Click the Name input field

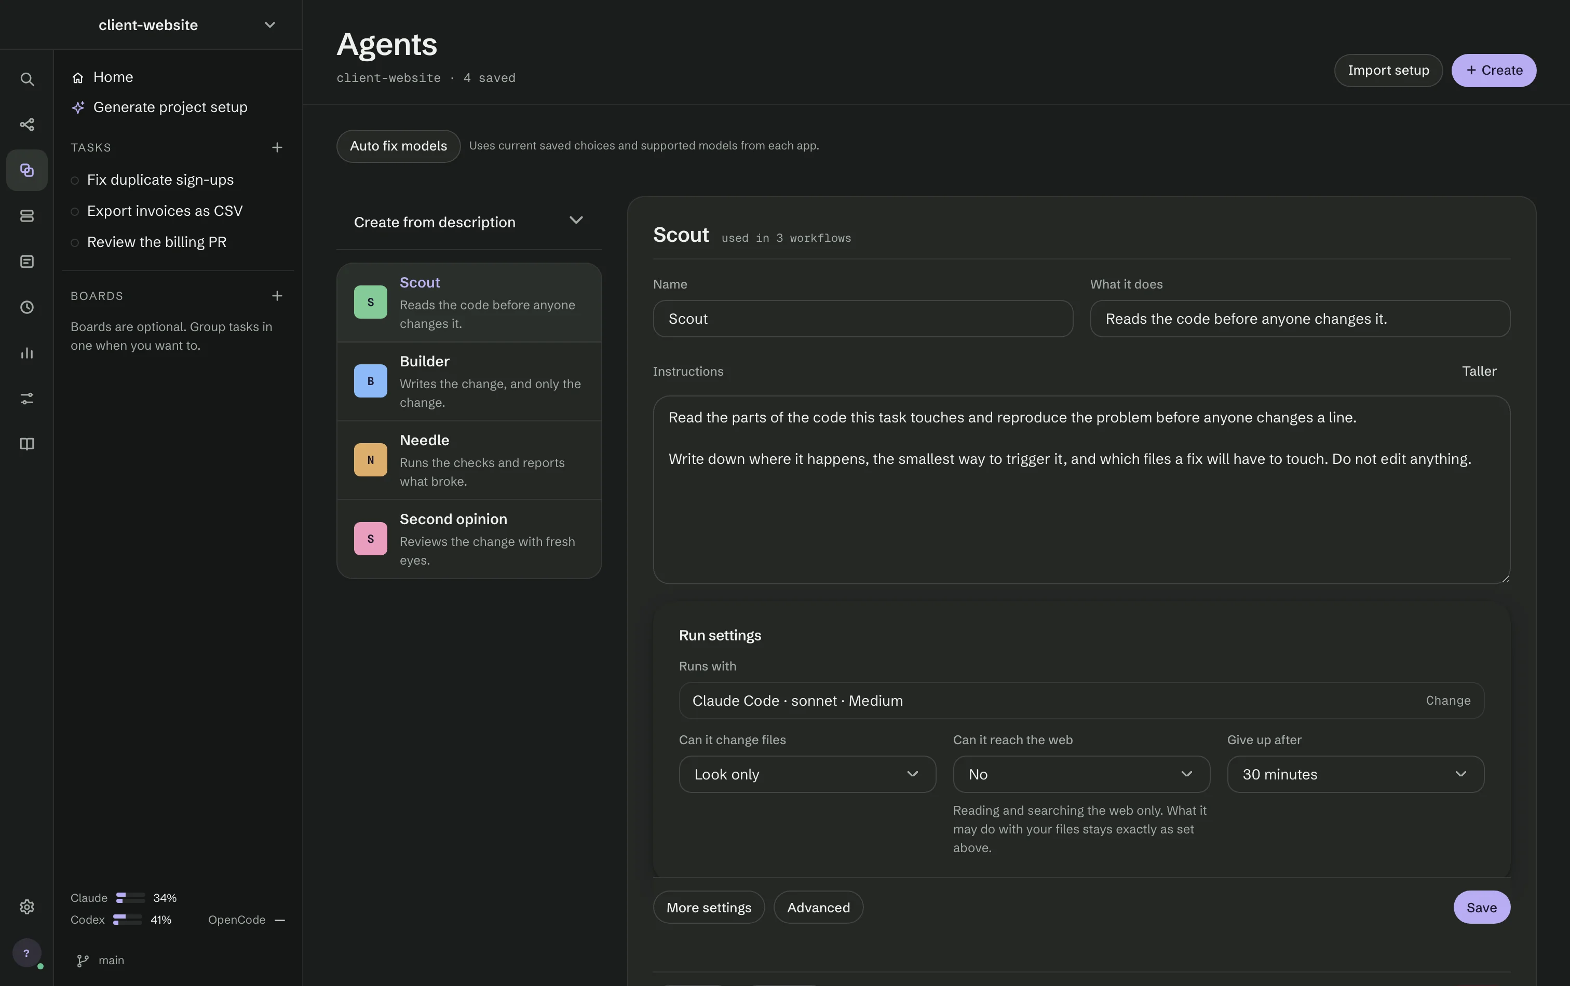click(862, 319)
